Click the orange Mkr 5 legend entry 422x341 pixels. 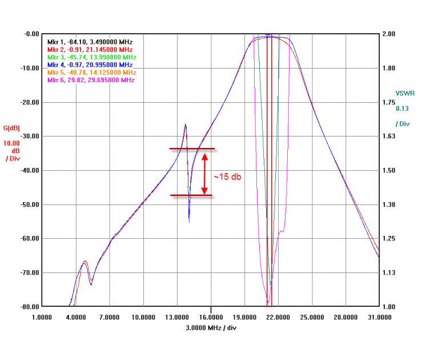[x=90, y=73]
